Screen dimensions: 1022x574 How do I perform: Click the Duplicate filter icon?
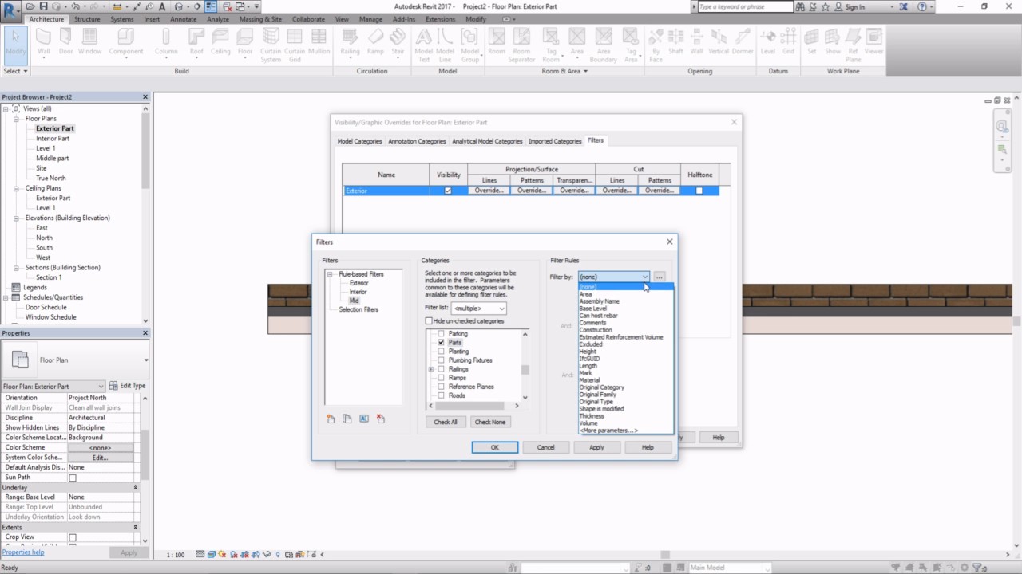tap(347, 419)
